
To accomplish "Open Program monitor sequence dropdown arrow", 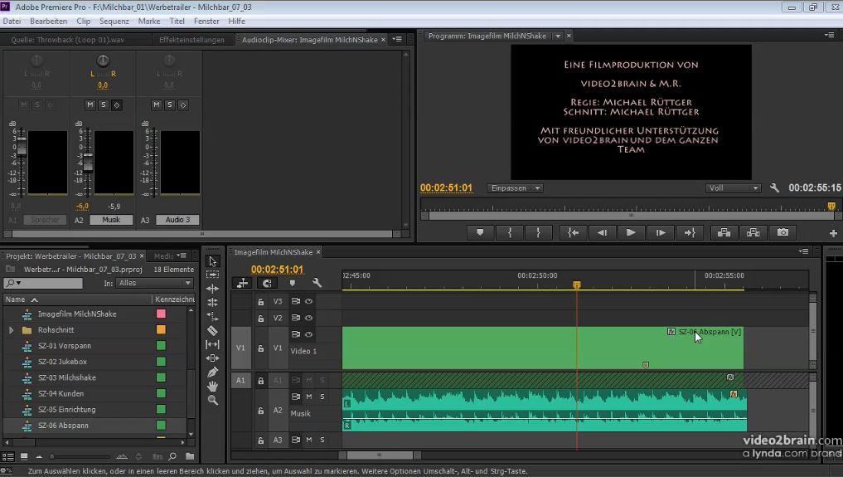I will [x=558, y=36].
